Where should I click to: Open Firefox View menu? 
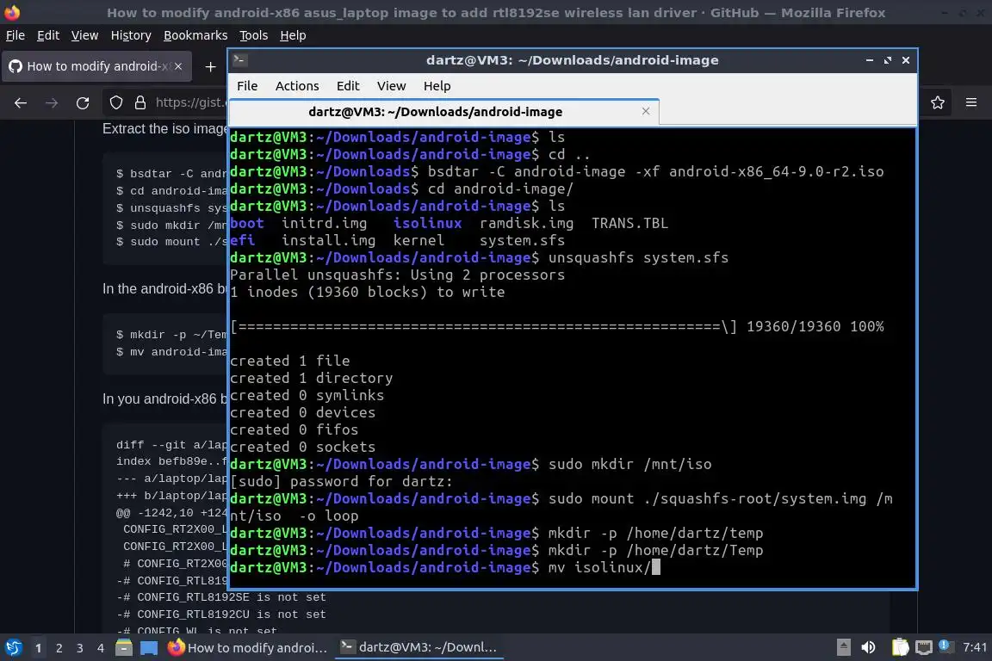tap(84, 35)
